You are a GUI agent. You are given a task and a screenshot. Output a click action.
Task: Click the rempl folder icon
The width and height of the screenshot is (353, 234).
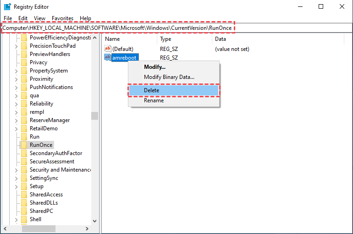pos(24,112)
